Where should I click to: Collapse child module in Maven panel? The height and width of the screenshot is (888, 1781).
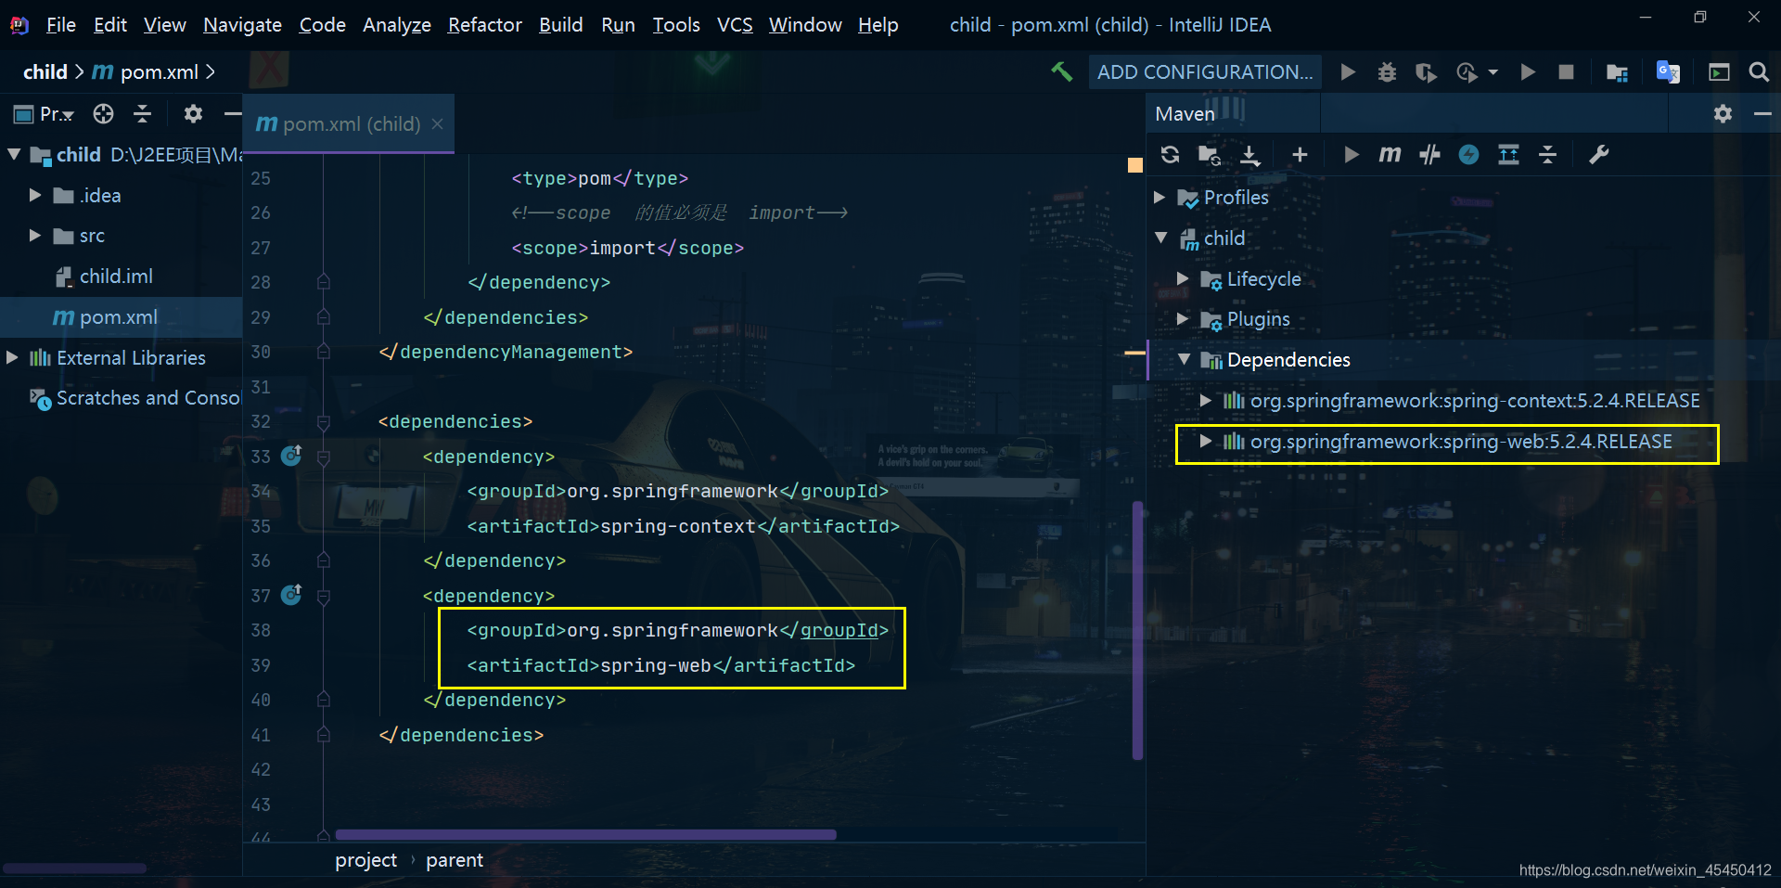(x=1160, y=238)
